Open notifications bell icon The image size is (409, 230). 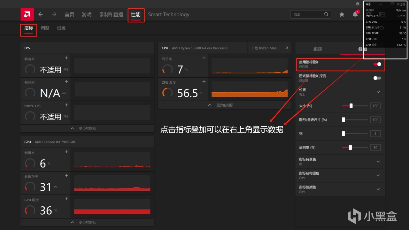[355, 14]
